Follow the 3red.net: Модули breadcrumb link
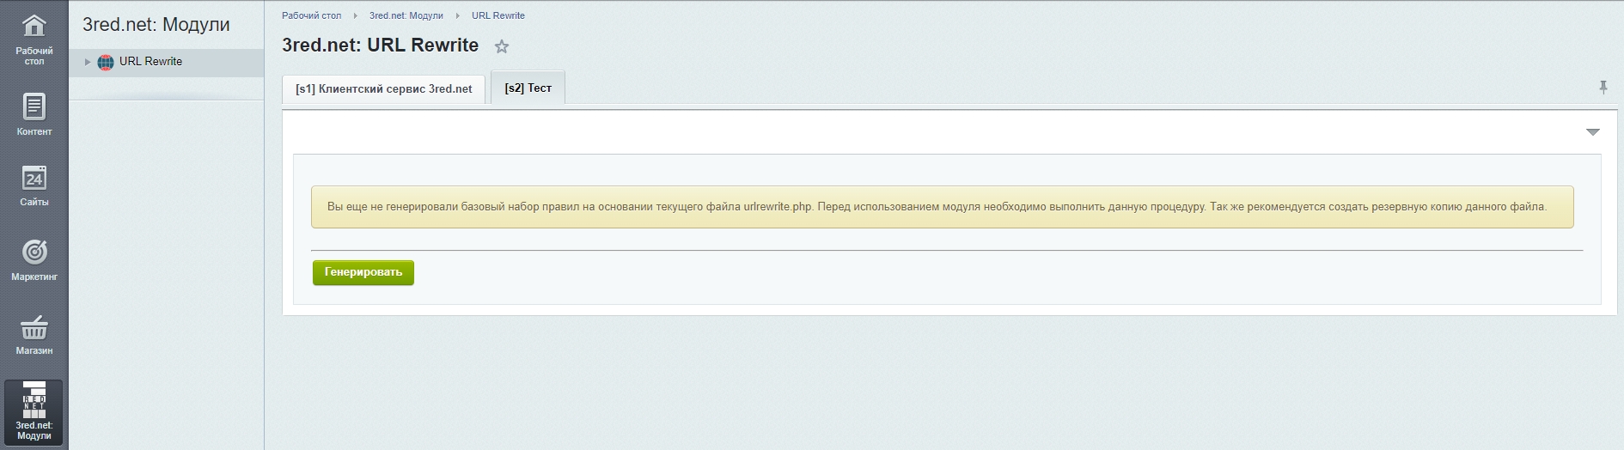The image size is (1624, 450). point(406,15)
